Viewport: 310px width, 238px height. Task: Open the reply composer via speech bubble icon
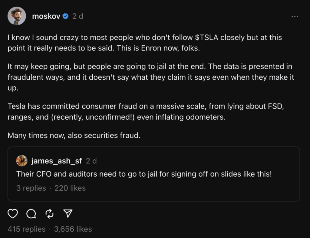(31, 214)
